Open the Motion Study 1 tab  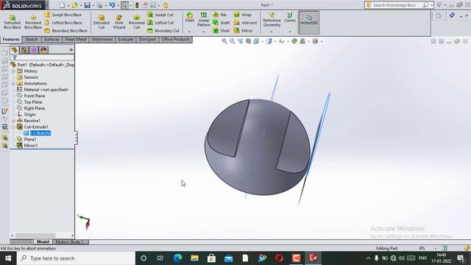pos(69,242)
